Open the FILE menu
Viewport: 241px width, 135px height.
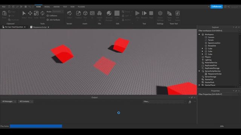(4, 7)
